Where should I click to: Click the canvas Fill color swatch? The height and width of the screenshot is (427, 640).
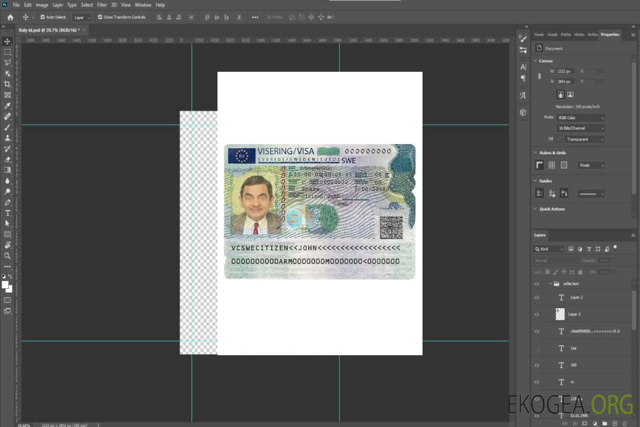[x=559, y=139]
